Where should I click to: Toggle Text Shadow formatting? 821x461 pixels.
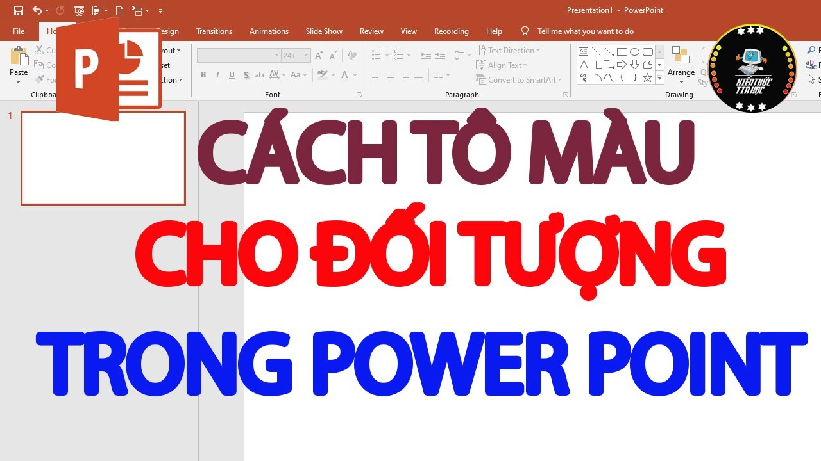(246, 75)
